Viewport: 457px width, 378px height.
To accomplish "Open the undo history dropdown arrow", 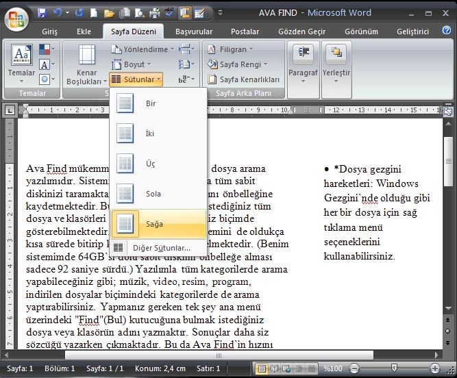I will pyautogui.click(x=68, y=13).
